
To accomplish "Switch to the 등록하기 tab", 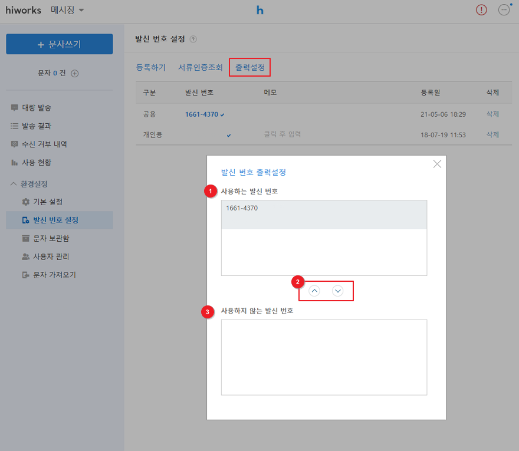I will pyautogui.click(x=151, y=68).
